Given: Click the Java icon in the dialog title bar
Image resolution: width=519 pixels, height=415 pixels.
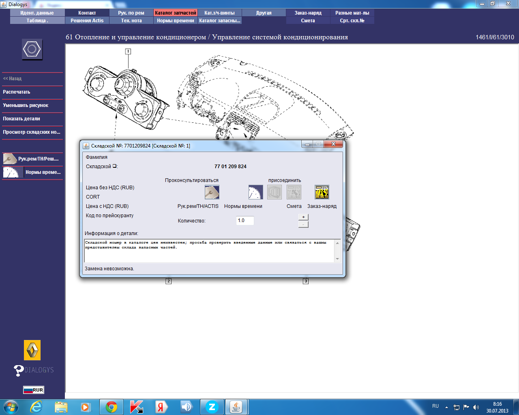Looking at the screenshot, I should tap(86, 146).
